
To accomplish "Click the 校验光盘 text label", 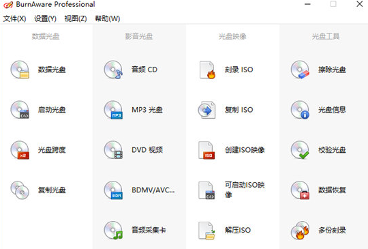I will 332,150.
